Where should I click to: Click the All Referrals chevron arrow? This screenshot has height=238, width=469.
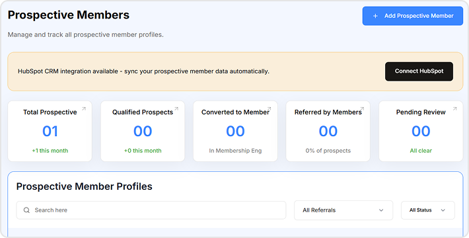pyautogui.click(x=381, y=210)
